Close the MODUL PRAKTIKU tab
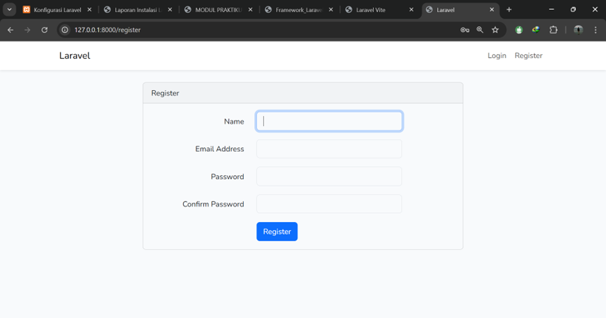Viewport: 606px width, 318px height. click(x=250, y=10)
